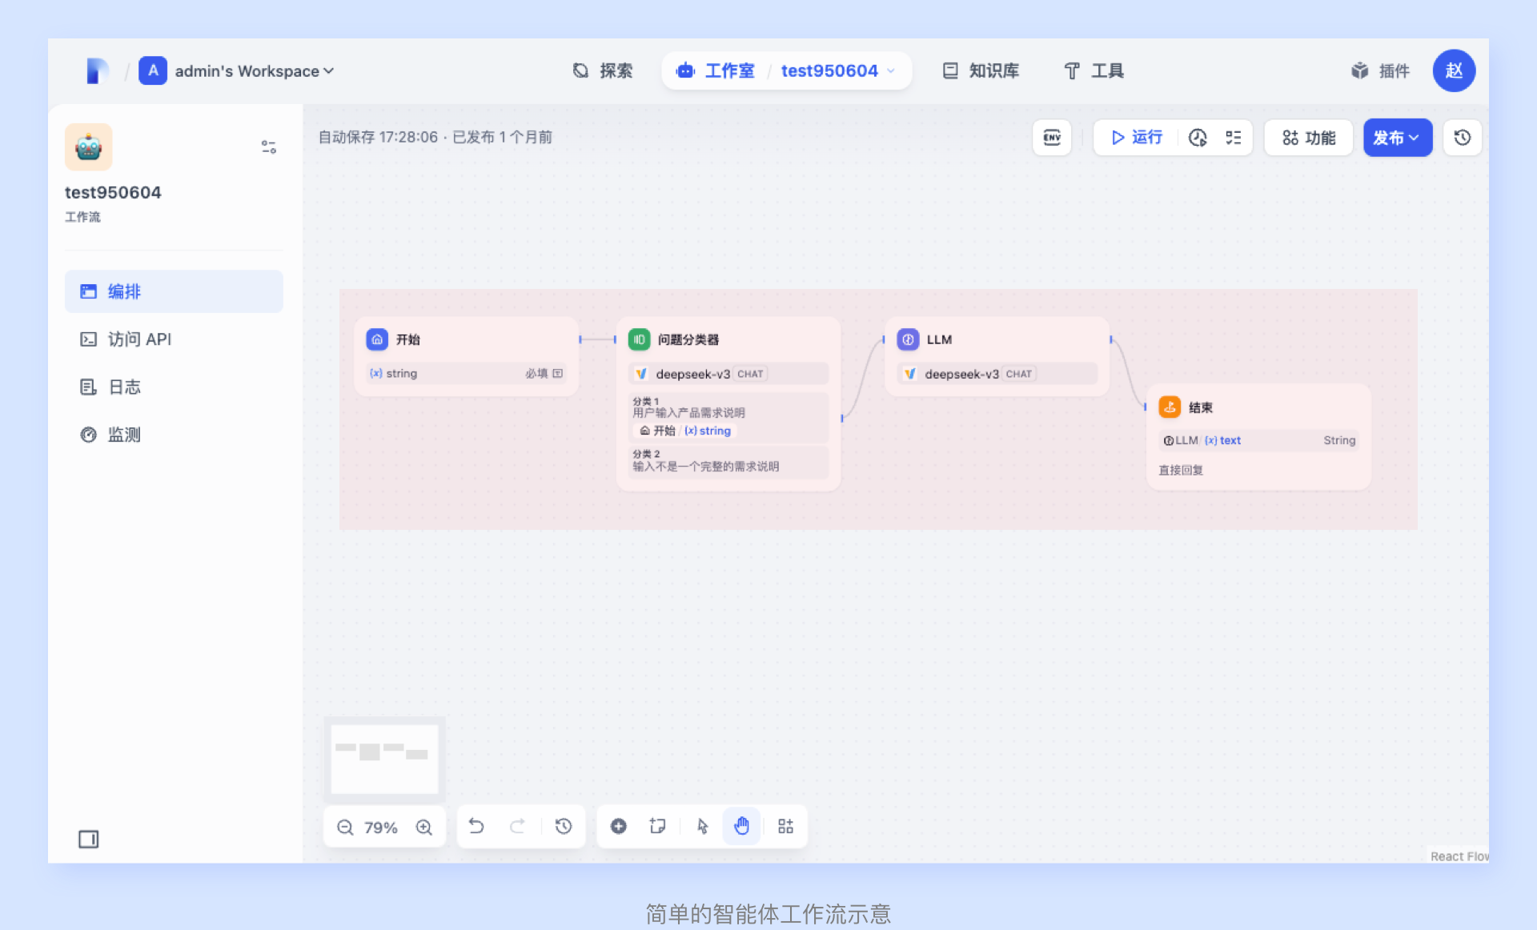
Task: Open 日志 in the sidebar
Action: click(174, 387)
